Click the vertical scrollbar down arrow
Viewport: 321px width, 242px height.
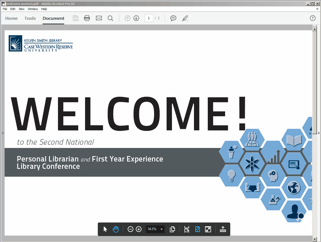[x=315, y=239]
